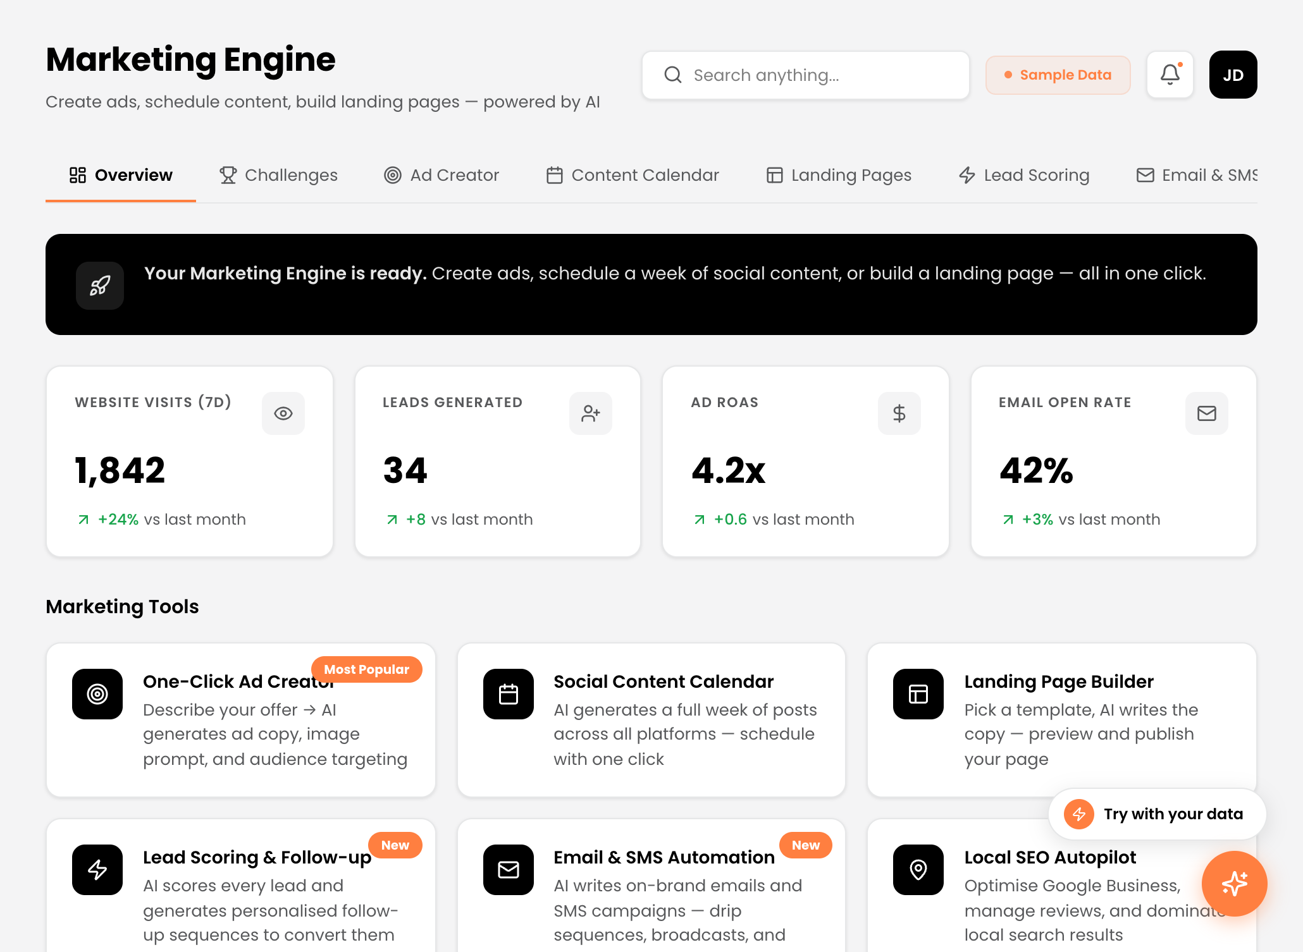Open the Email & SMS Automation card
The height and width of the screenshot is (952, 1303).
[x=651, y=886]
